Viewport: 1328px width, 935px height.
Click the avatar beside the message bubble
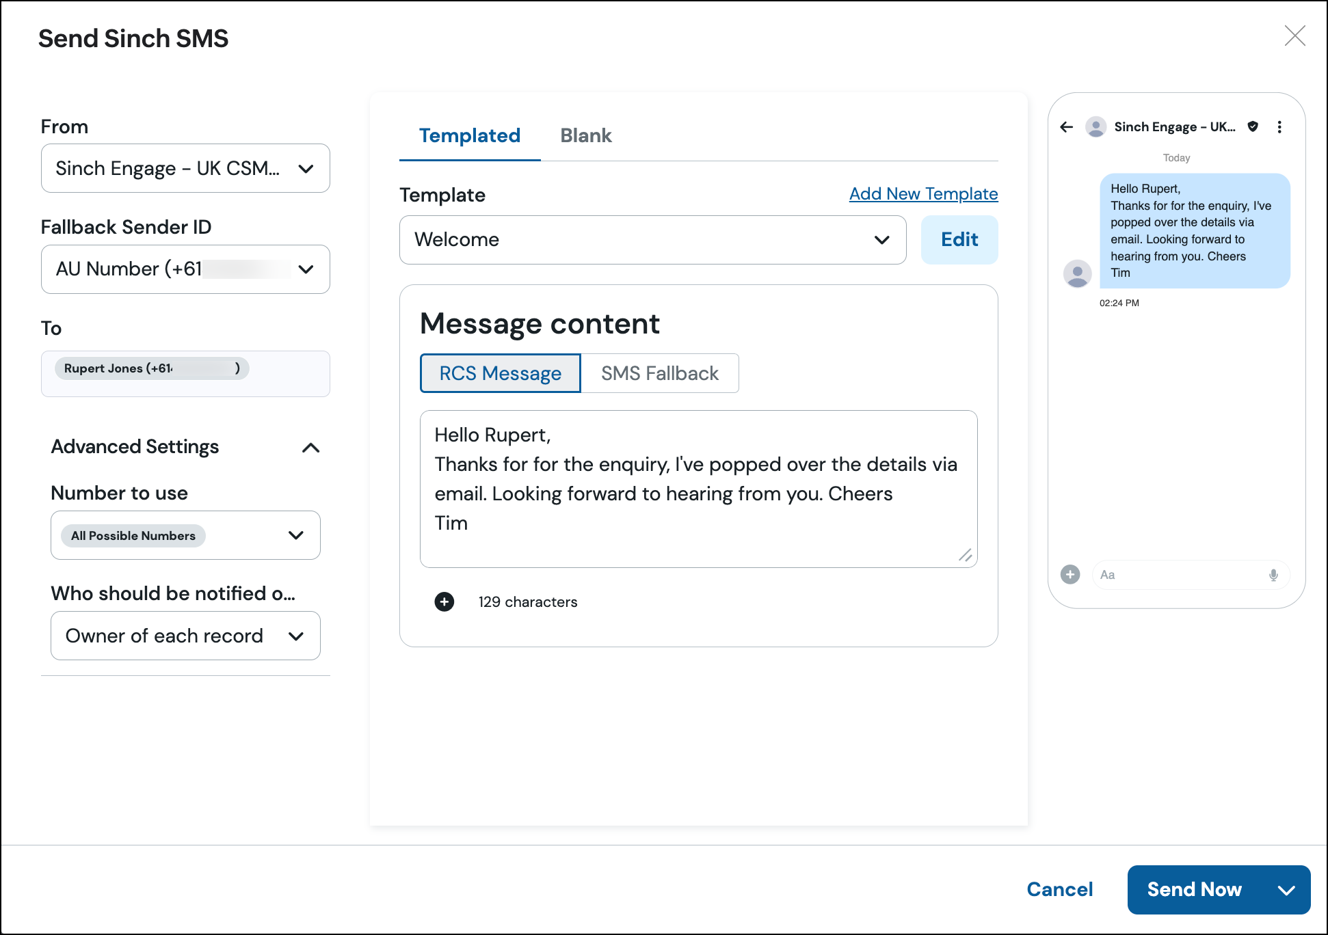[x=1078, y=273]
